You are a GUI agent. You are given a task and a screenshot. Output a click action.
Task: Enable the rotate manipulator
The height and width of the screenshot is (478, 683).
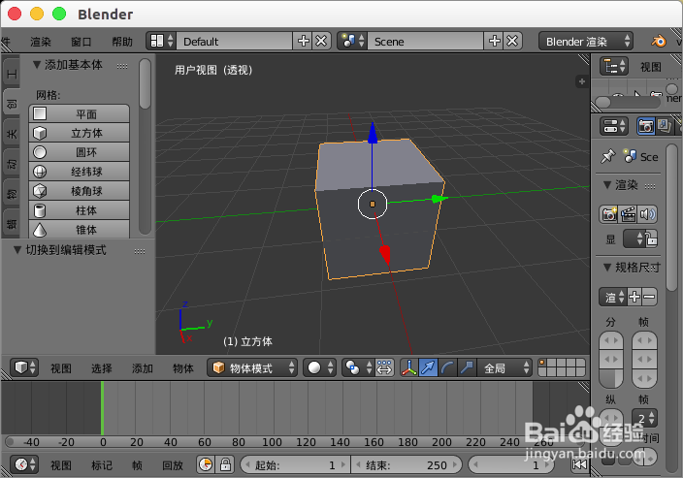447,367
